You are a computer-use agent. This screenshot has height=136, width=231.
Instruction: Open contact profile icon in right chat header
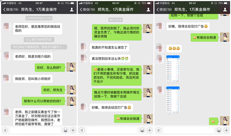[226, 9]
